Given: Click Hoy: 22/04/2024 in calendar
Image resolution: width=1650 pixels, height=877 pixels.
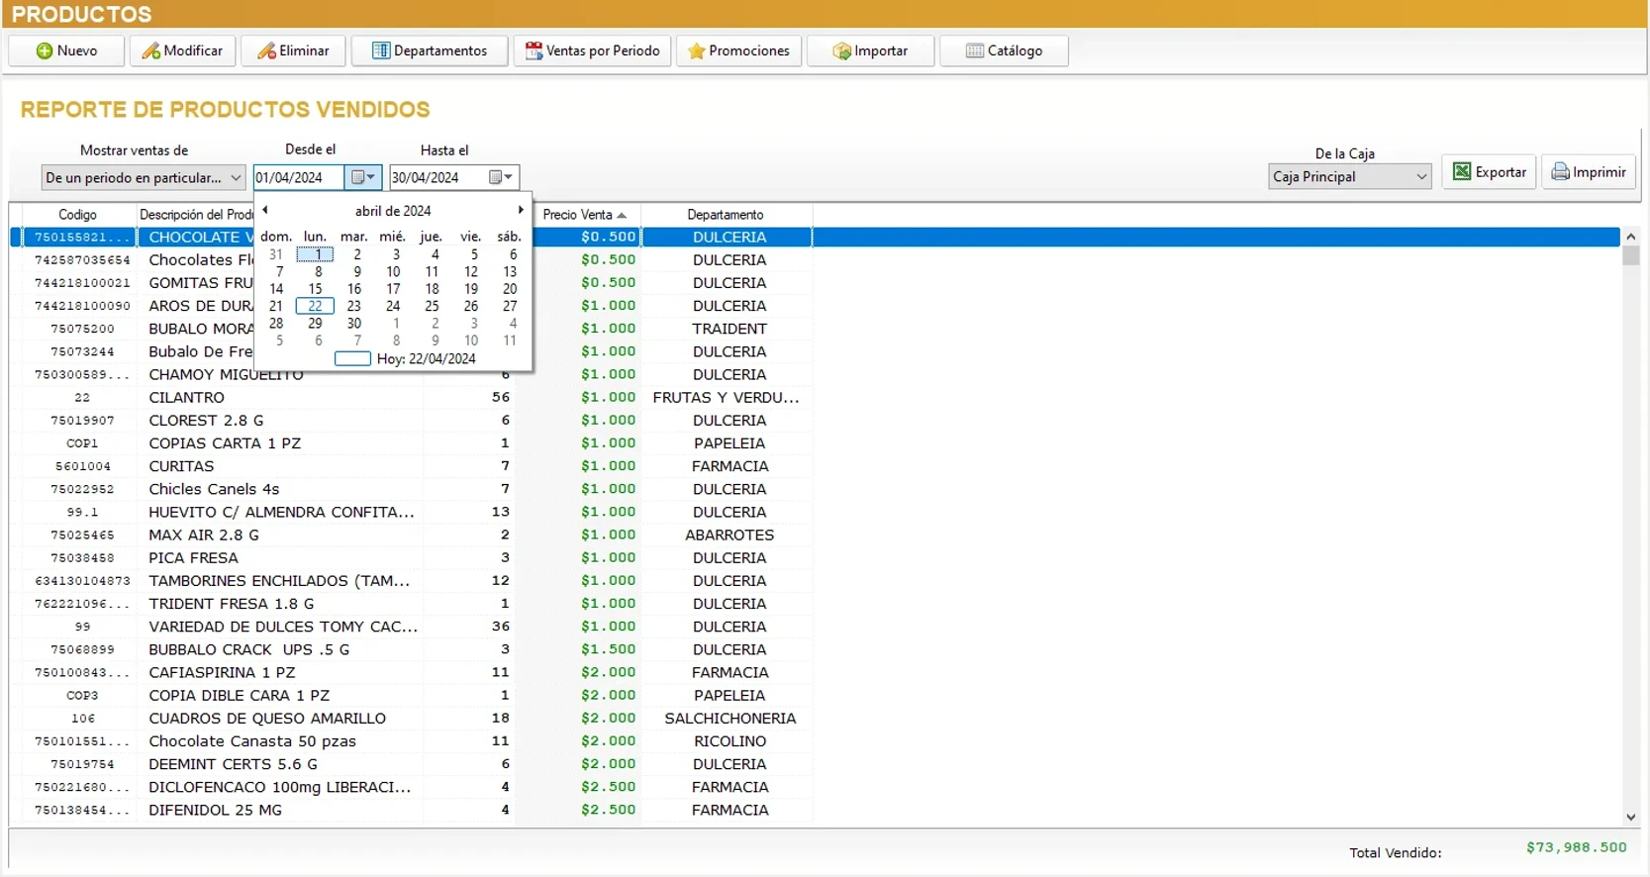Looking at the screenshot, I should [x=426, y=359].
